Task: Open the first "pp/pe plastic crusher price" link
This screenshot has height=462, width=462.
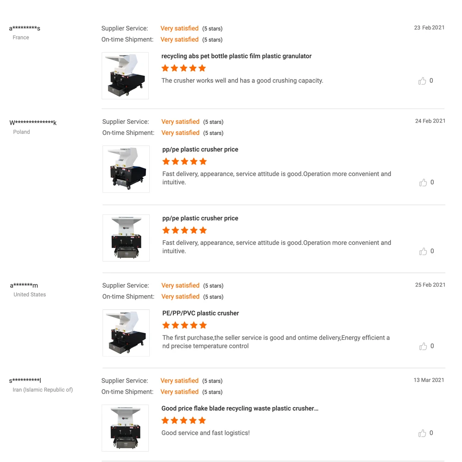Action: [200, 150]
